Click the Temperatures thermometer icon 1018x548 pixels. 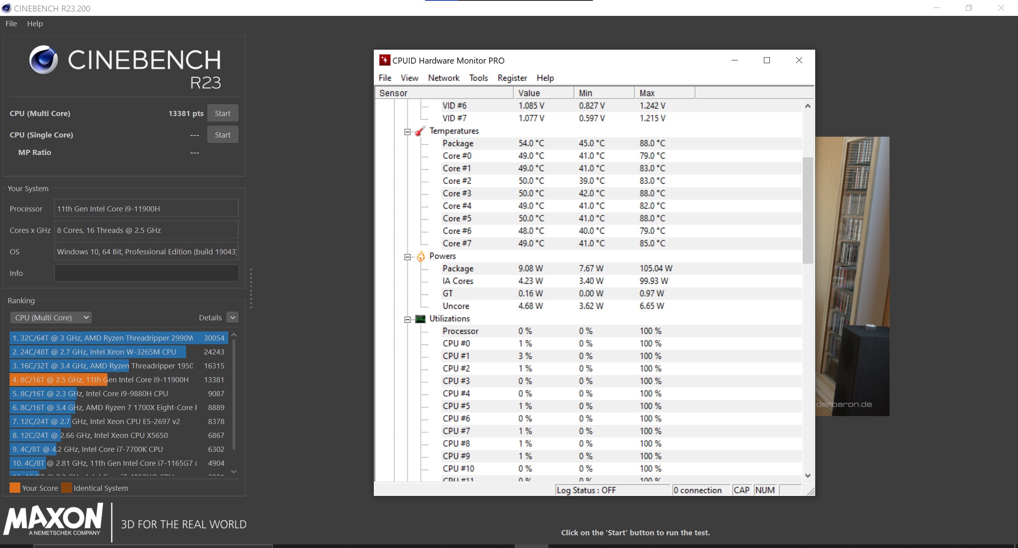(x=420, y=131)
